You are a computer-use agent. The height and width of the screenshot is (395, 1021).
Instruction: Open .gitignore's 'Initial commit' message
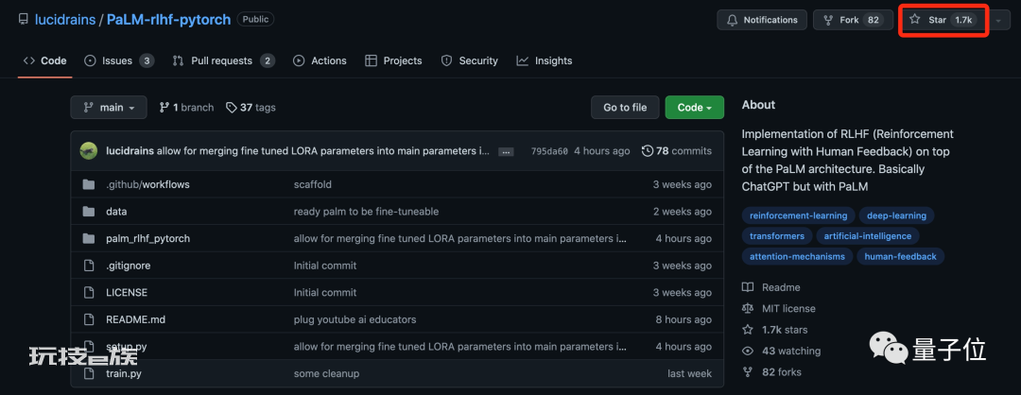point(325,266)
